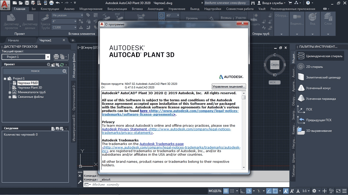Click the Сверху face of the ViewCube
This screenshot has height=195, width=348.
pos(275,65)
